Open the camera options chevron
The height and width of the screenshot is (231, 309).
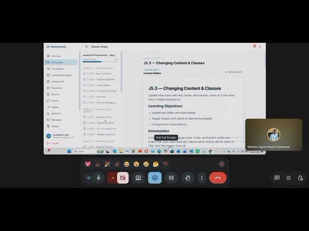112,178
